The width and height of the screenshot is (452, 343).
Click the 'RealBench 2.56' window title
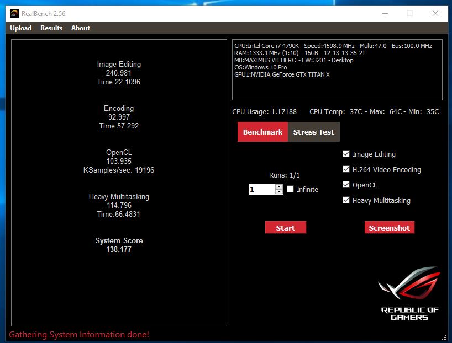(x=44, y=14)
